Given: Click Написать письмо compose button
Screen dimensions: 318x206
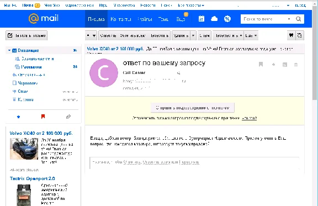Looking at the screenshot, I should 26,35.
